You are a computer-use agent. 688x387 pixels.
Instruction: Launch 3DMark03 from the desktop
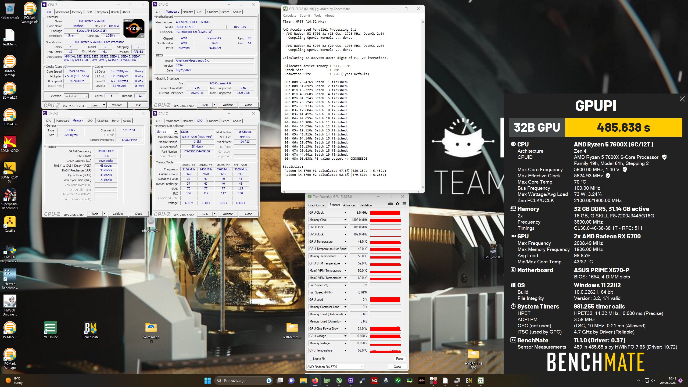(10, 91)
